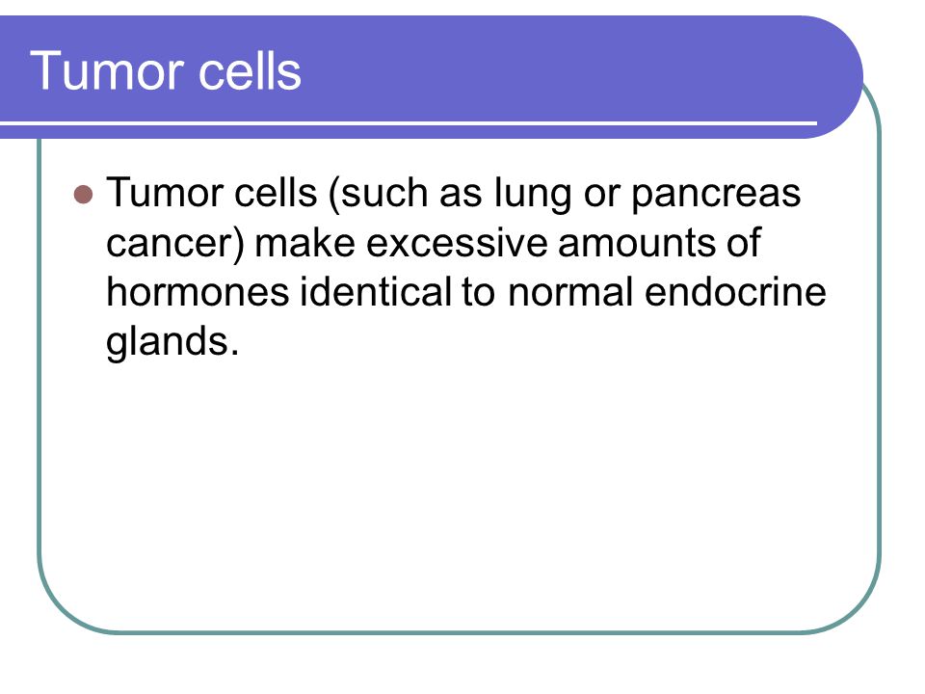Click the word 'endocrine' in the body text
The width and height of the screenshot is (925, 694).
point(735,291)
